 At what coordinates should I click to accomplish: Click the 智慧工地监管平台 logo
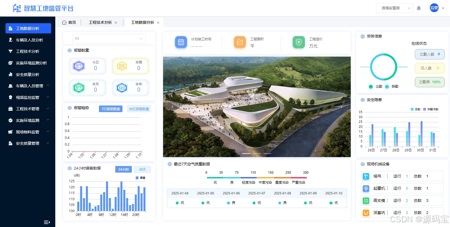43,8
